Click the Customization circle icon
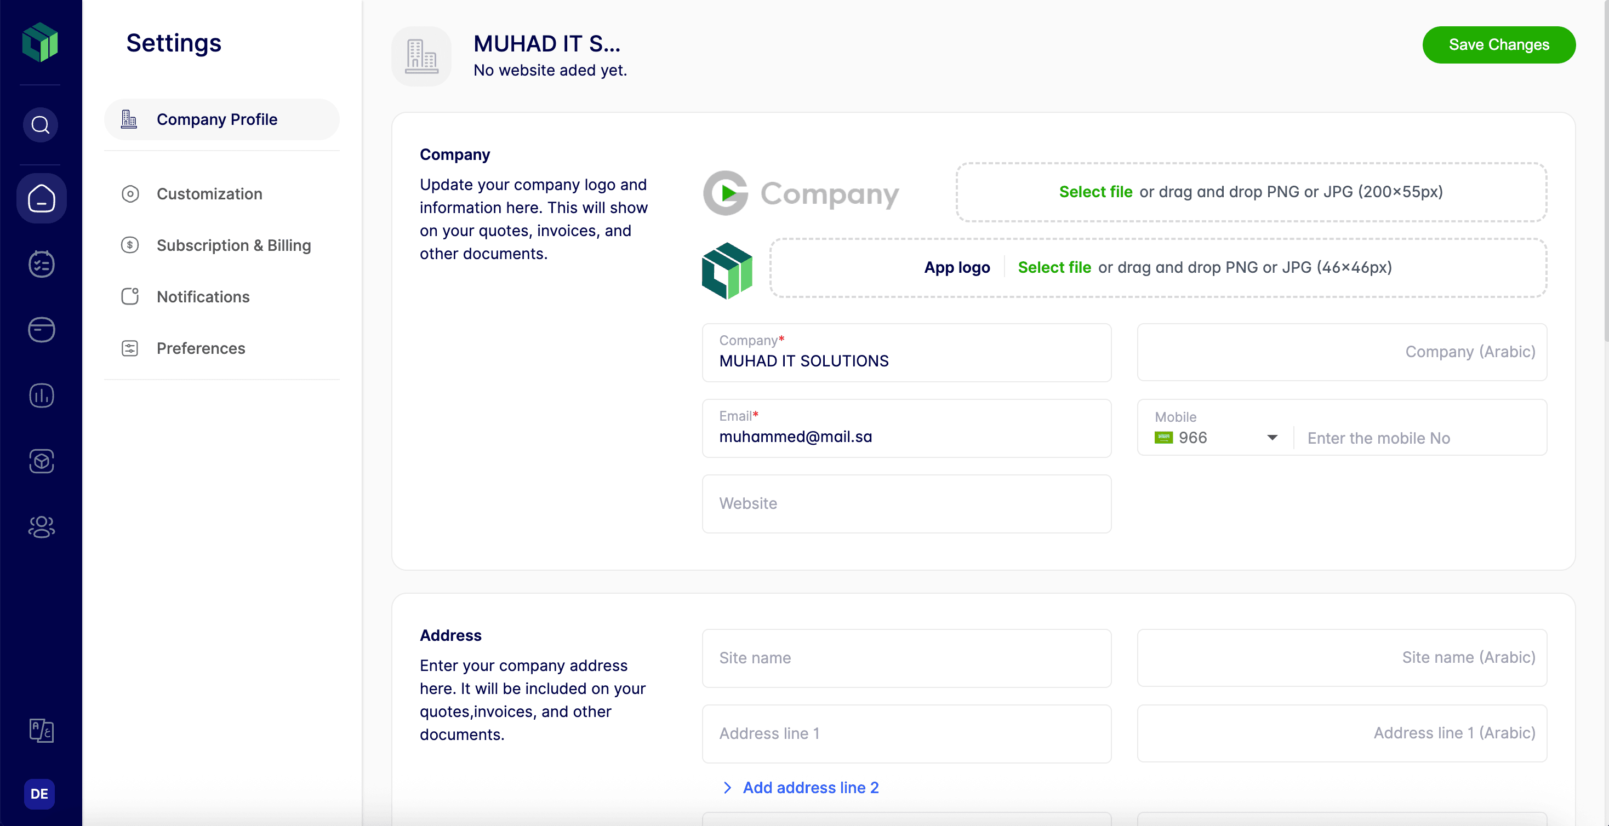This screenshot has width=1609, height=826. [x=130, y=194]
